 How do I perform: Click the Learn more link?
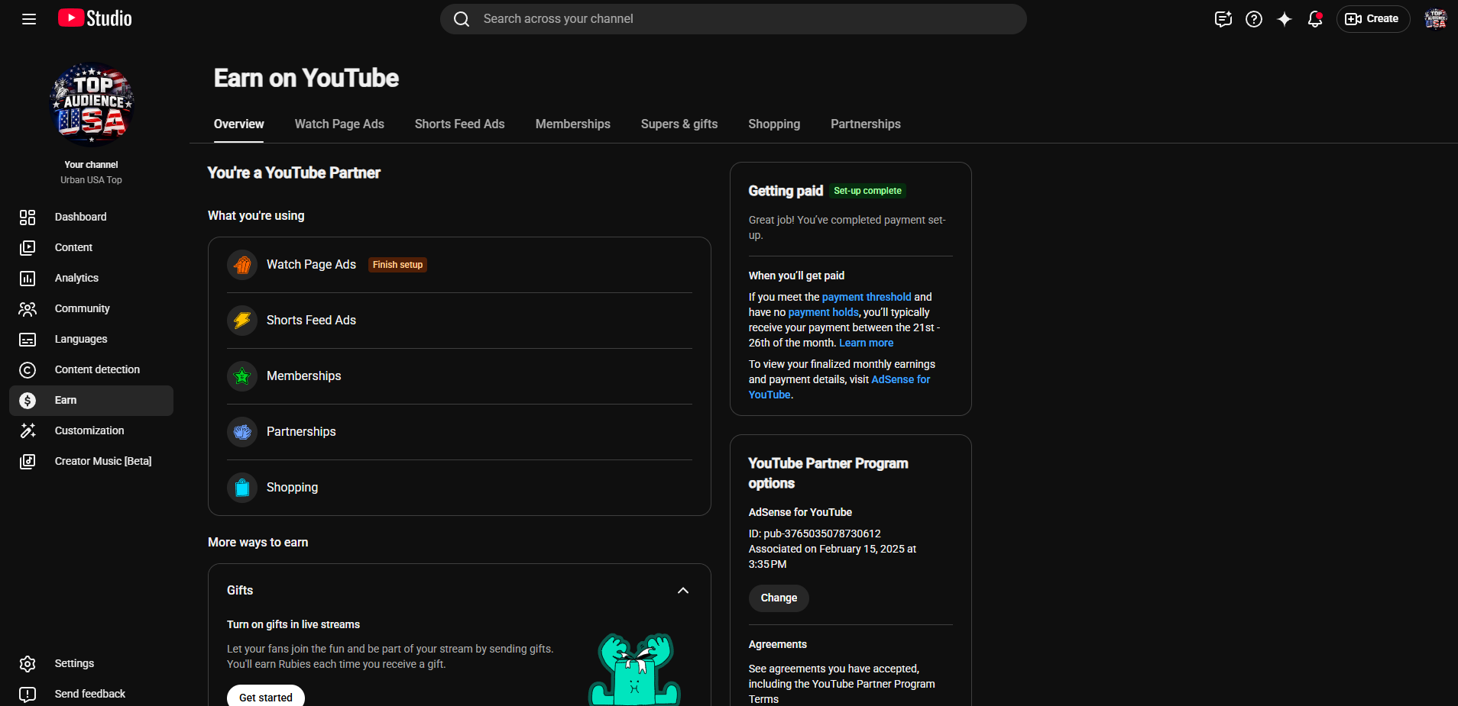coord(866,343)
